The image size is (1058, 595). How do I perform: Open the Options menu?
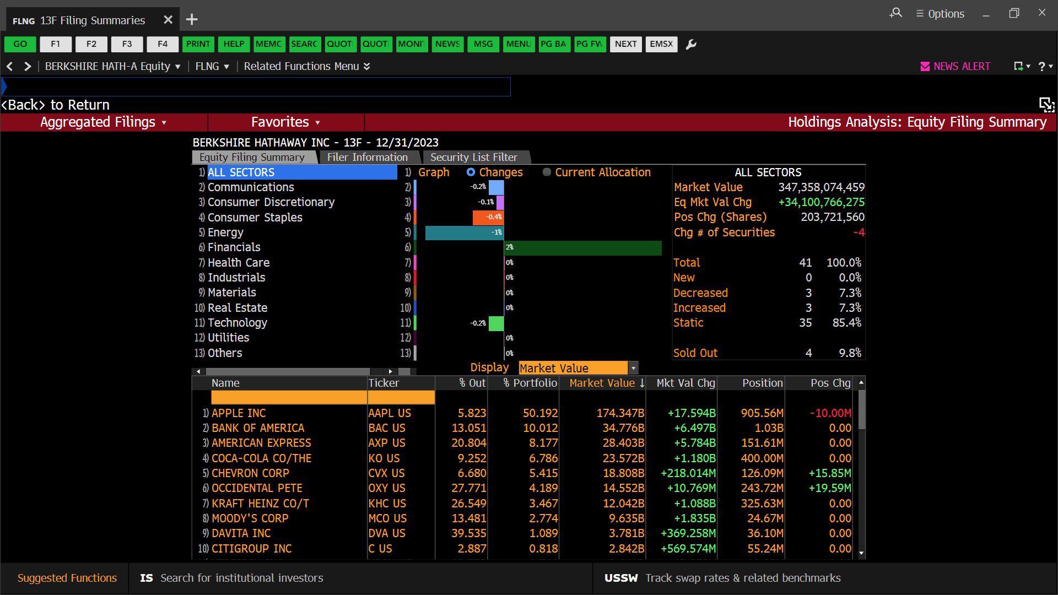click(x=940, y=14)
